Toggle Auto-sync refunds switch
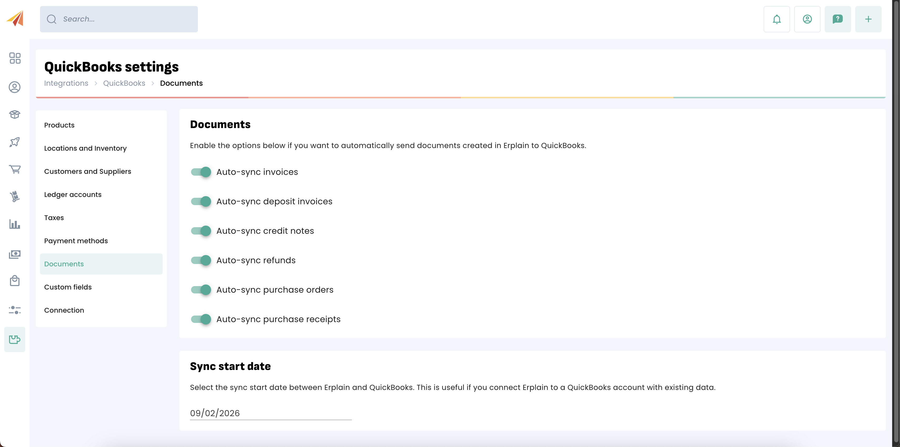Screen dimensions: 900x447 click(x=201, y=260)
